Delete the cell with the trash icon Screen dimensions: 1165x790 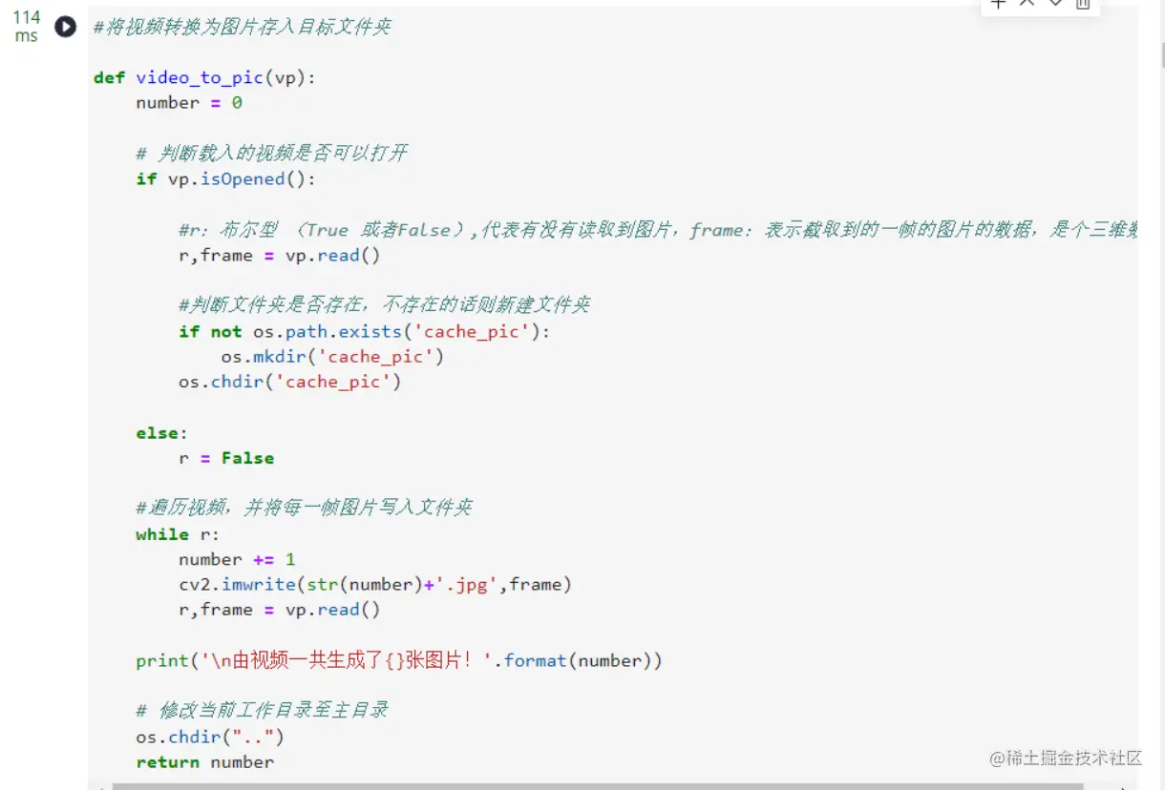click(1082, 4)
